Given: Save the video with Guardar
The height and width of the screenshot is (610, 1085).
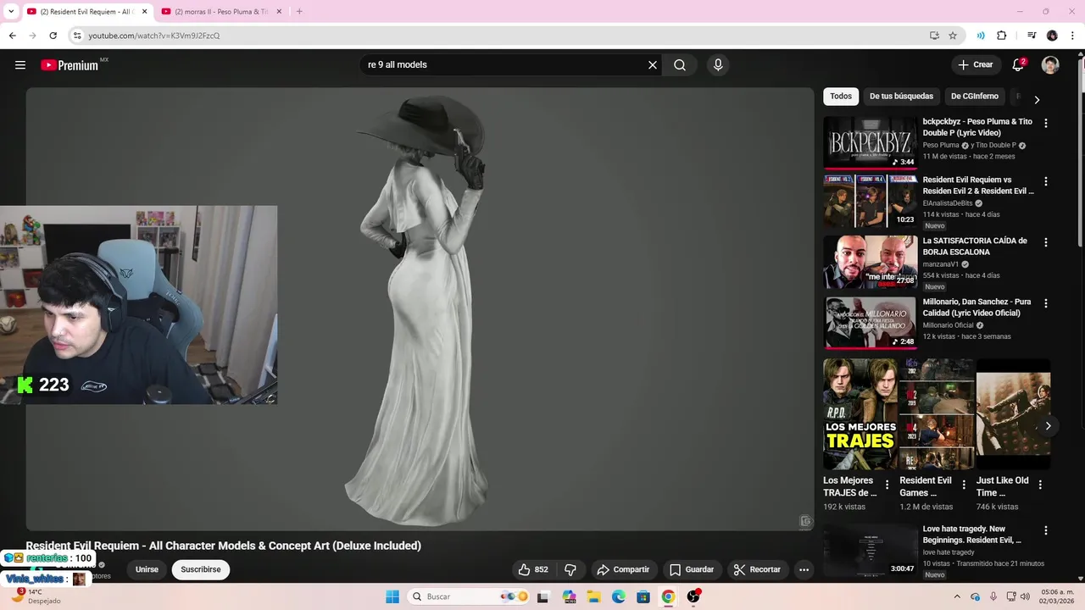Looking at the screenshot, I should pos(691,569).
